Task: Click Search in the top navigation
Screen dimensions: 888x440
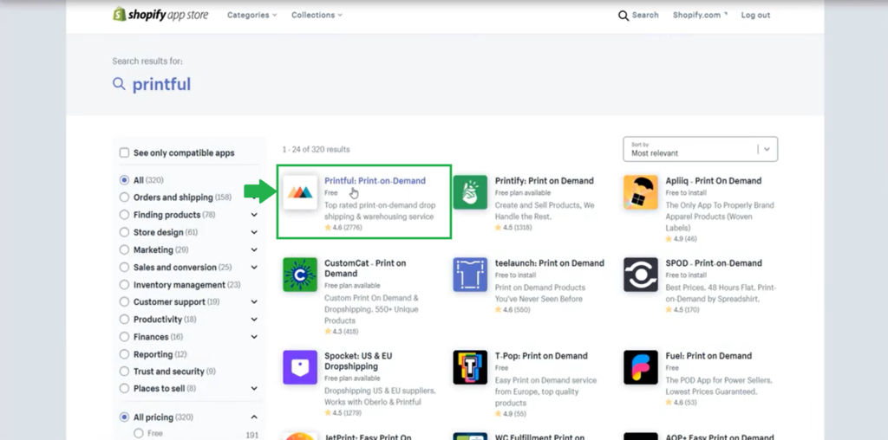Action: [645, 16]
